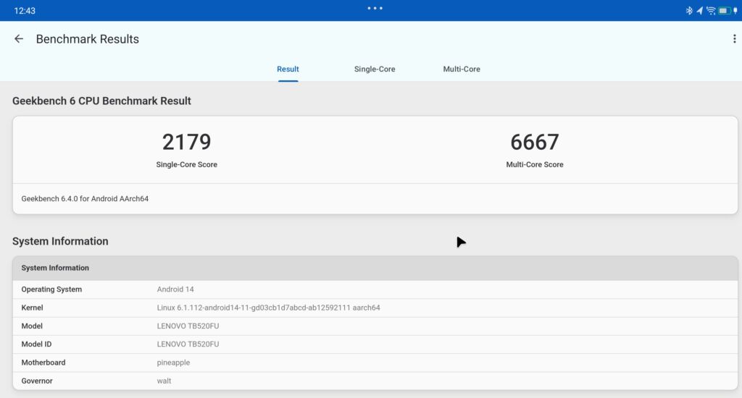This screenshot has height=398, width=742.
Task: Tap the Wi-Fi status bar icon
Action: click(711, 10)
